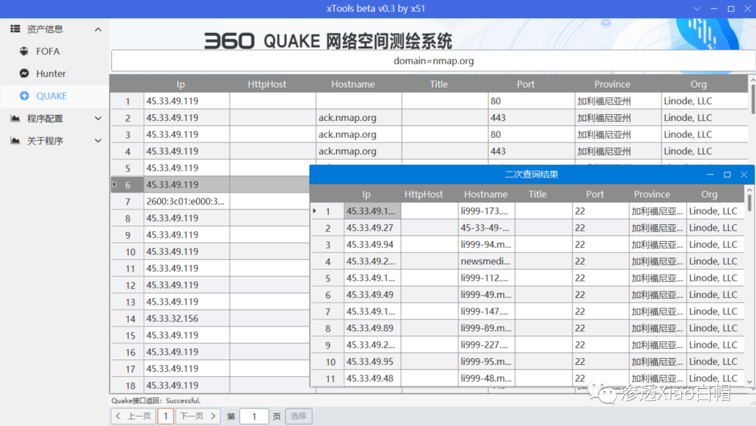Go to next page 下一页
The image size is (756, 426).
click(x=197, y=416)
